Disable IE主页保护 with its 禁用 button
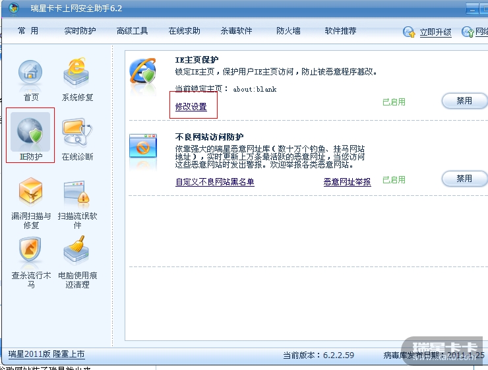 click(x=464, y=101)
